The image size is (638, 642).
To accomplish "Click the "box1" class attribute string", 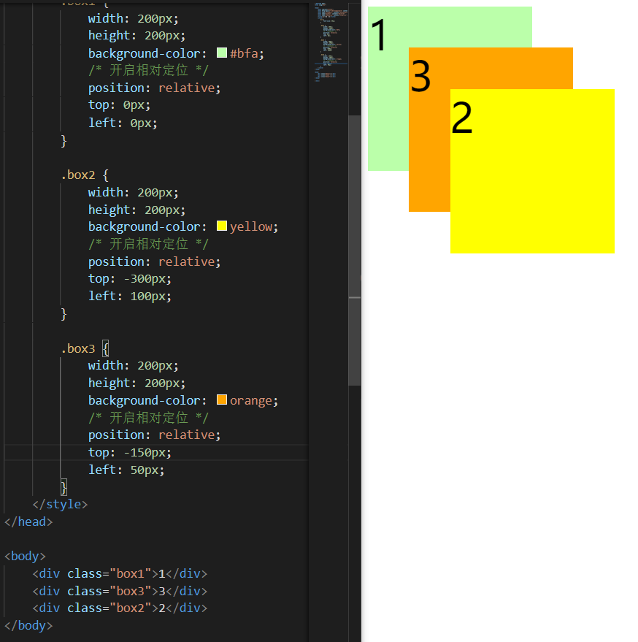I will tap(130, 573).
